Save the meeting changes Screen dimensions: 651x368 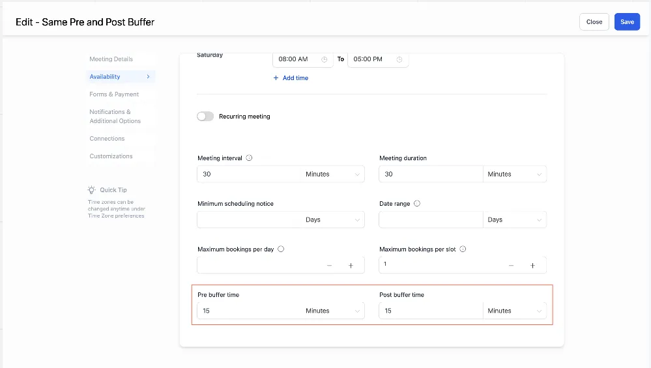tap(627, 22)
